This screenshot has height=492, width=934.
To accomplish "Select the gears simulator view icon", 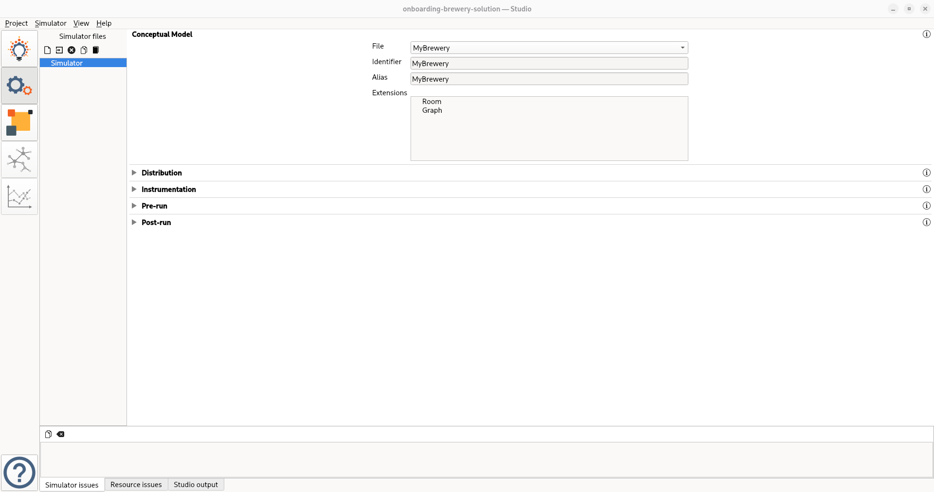I will [19, 86].
